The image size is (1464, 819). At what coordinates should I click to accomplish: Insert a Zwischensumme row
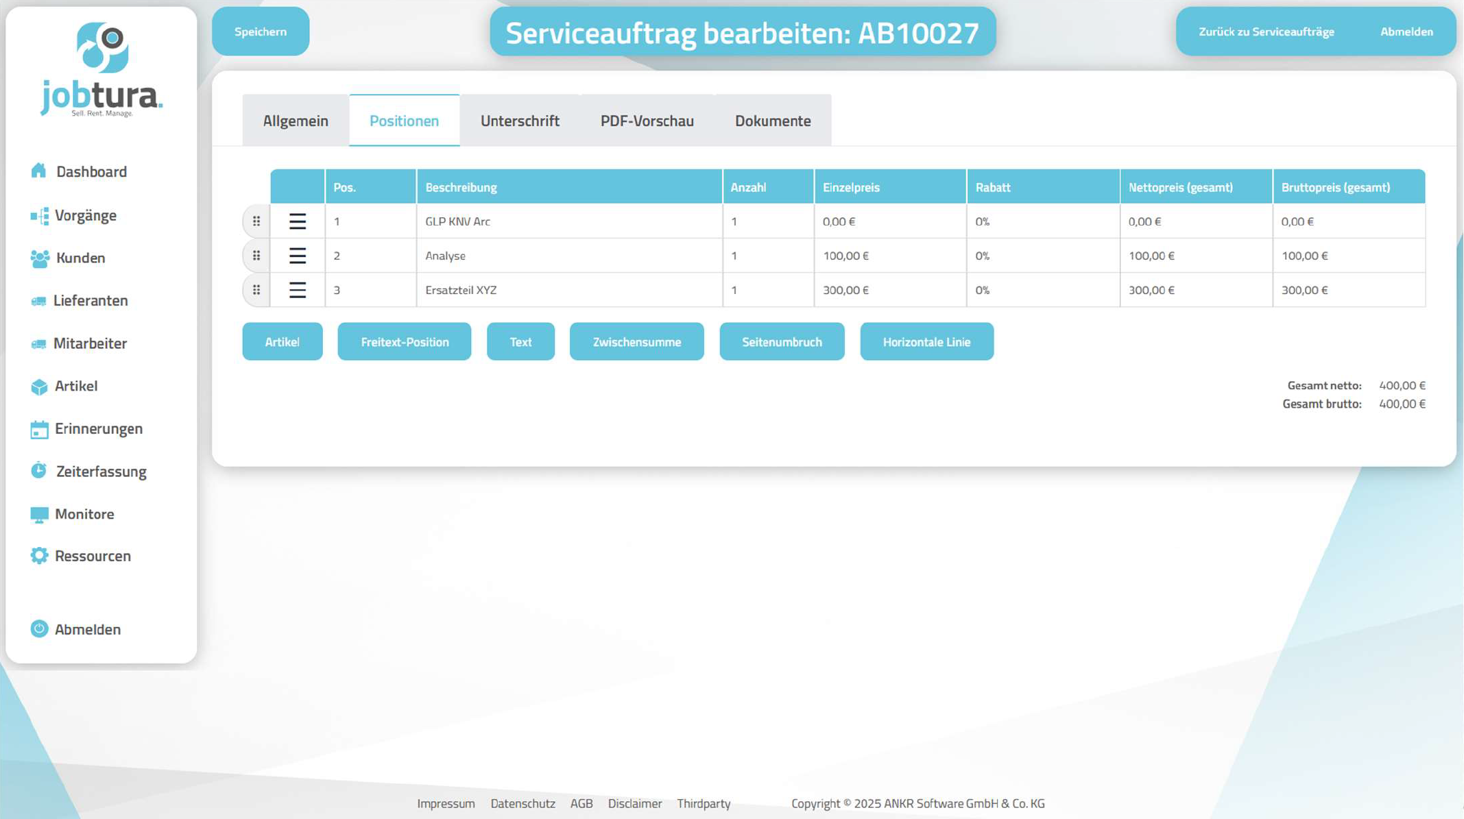[636, 341]
